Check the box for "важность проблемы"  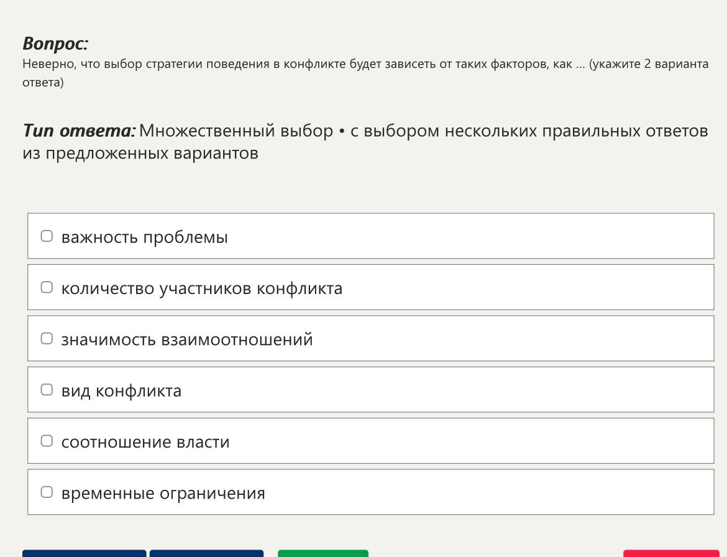(47, 236)
